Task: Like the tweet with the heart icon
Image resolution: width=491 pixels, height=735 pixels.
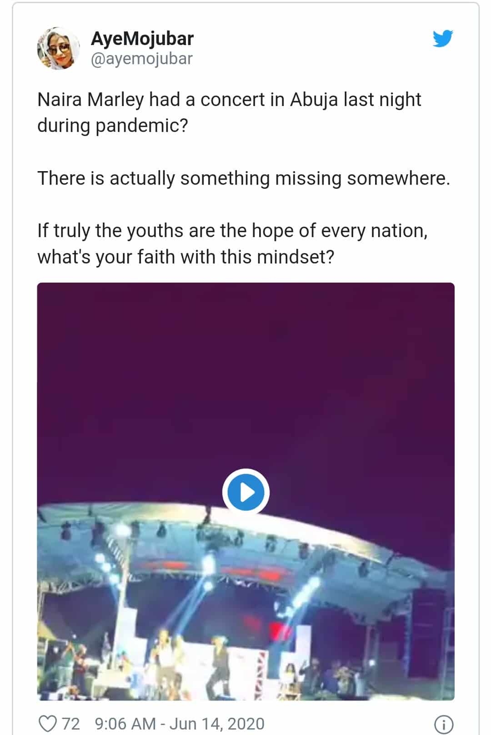Action: [x=47, y=723]
